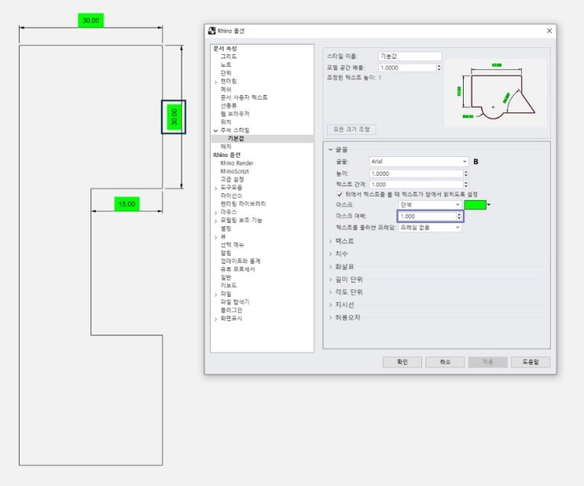Viewport: 584px width, 486px height.
Task: Click the 취소 button
Action: pyautogui.click(x=445, y=362)
